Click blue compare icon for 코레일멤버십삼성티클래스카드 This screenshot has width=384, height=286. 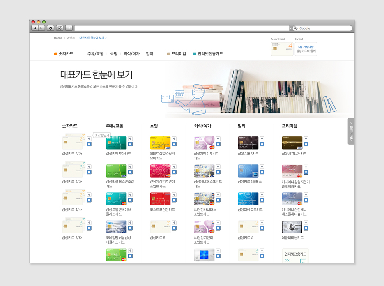click(x=130, y=228)
